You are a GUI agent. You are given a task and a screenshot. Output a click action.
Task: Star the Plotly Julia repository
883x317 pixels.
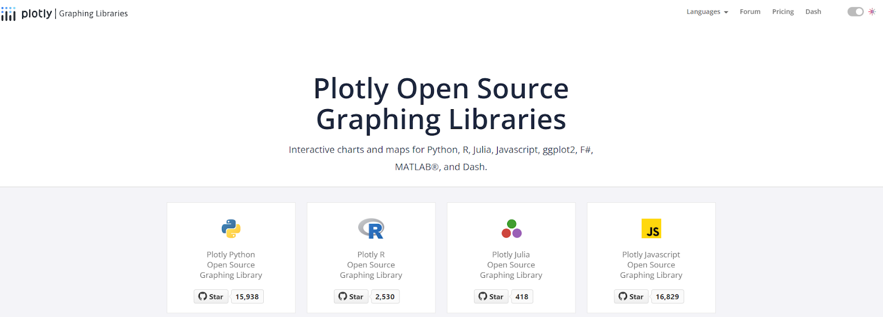click(491, 297)
